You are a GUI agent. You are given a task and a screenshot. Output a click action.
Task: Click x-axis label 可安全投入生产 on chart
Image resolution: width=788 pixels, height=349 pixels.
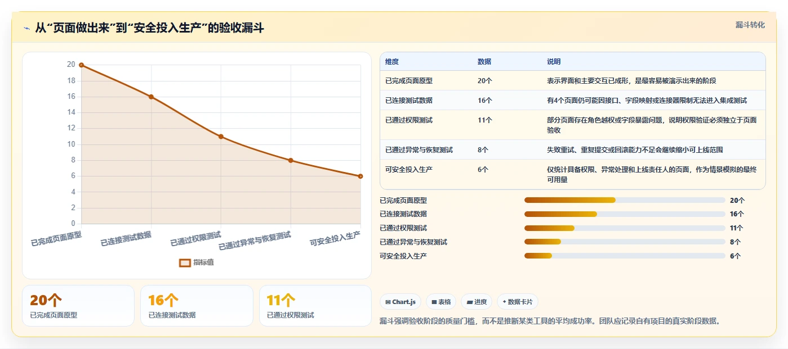(335, 239)
